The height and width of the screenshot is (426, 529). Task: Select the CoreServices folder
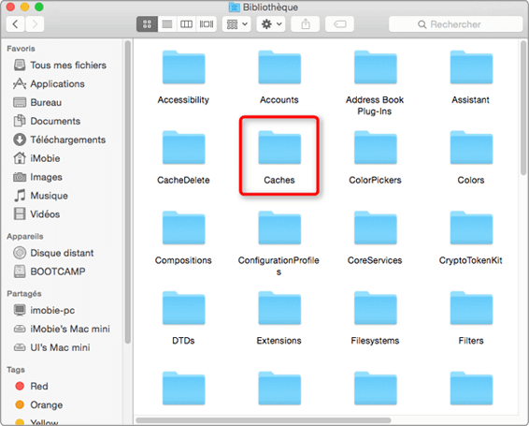pos(375,238)
